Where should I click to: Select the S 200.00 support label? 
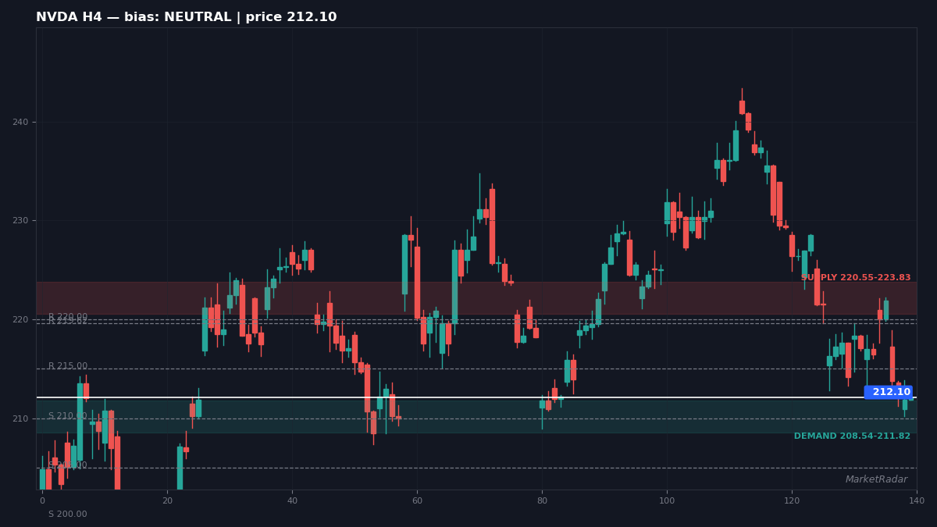(x=68, y=515)
